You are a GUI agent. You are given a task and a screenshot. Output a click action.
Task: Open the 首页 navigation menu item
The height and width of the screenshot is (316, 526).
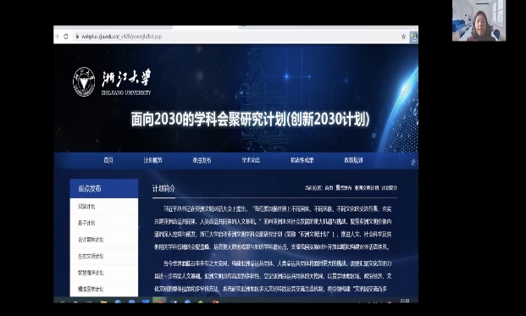click(108, 160)
